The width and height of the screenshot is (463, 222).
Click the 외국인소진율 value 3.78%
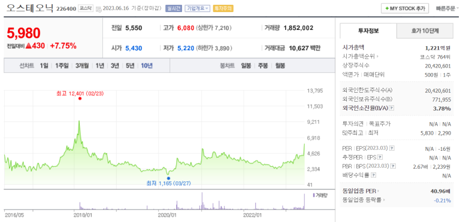[x=442, y=108]
